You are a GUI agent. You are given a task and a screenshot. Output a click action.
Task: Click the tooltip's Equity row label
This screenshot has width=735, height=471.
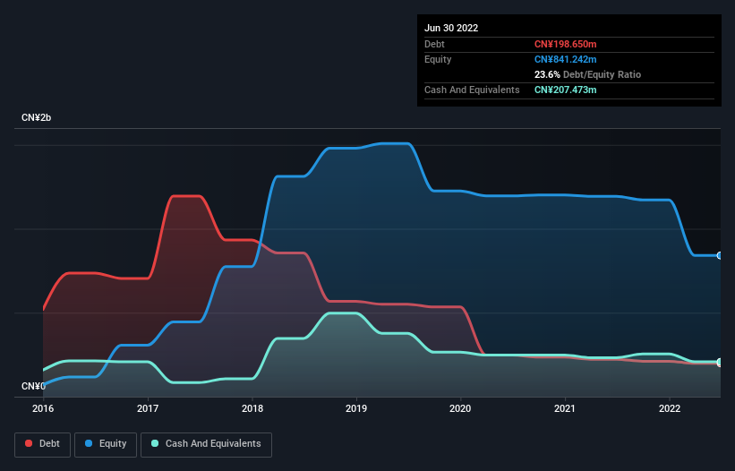pos(438,59)
